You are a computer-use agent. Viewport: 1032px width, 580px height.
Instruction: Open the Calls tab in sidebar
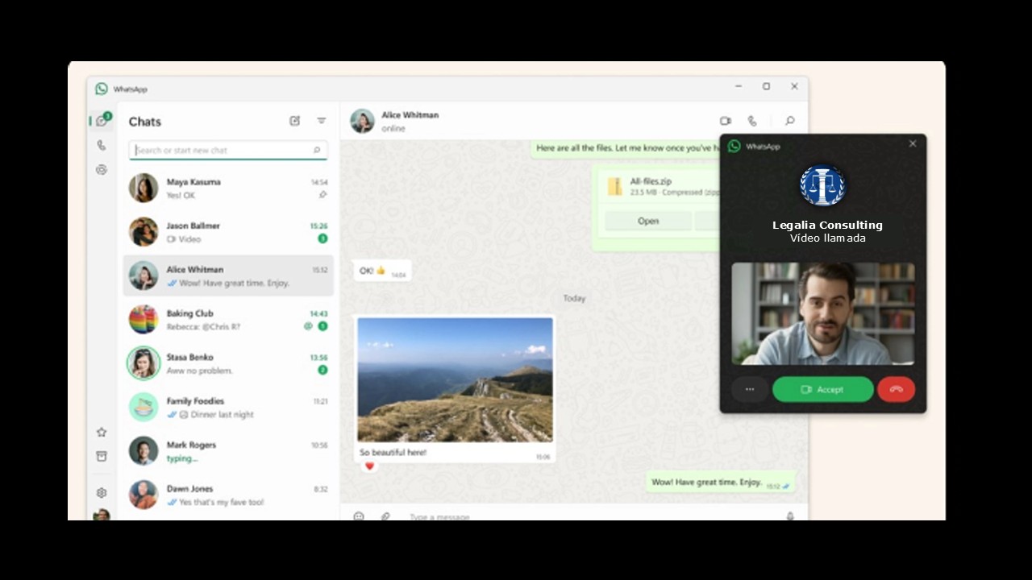coord(101,146)
